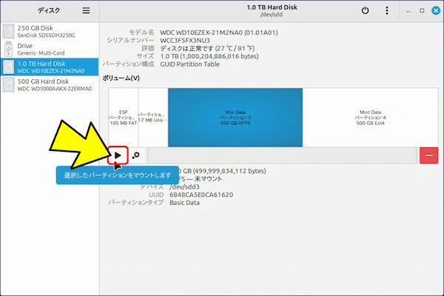
Task: Open the Disks hamburger application menu
Action: click(x=87, y=10)
